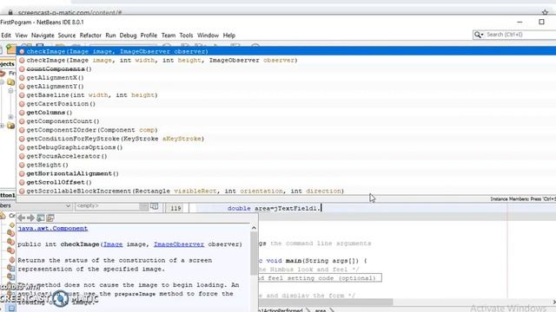Open source in editor from Javadoc popup
The height and width of the screenshot is (312, 556).
coord(50,218)
